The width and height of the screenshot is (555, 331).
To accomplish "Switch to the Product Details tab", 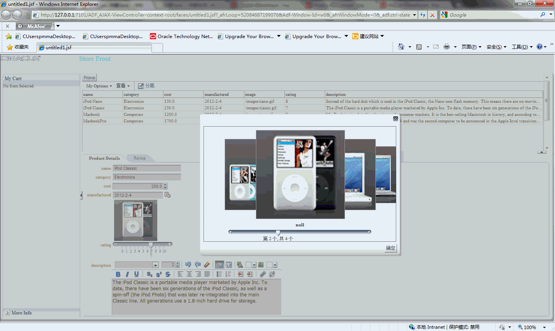I will (x=104, y=158).
